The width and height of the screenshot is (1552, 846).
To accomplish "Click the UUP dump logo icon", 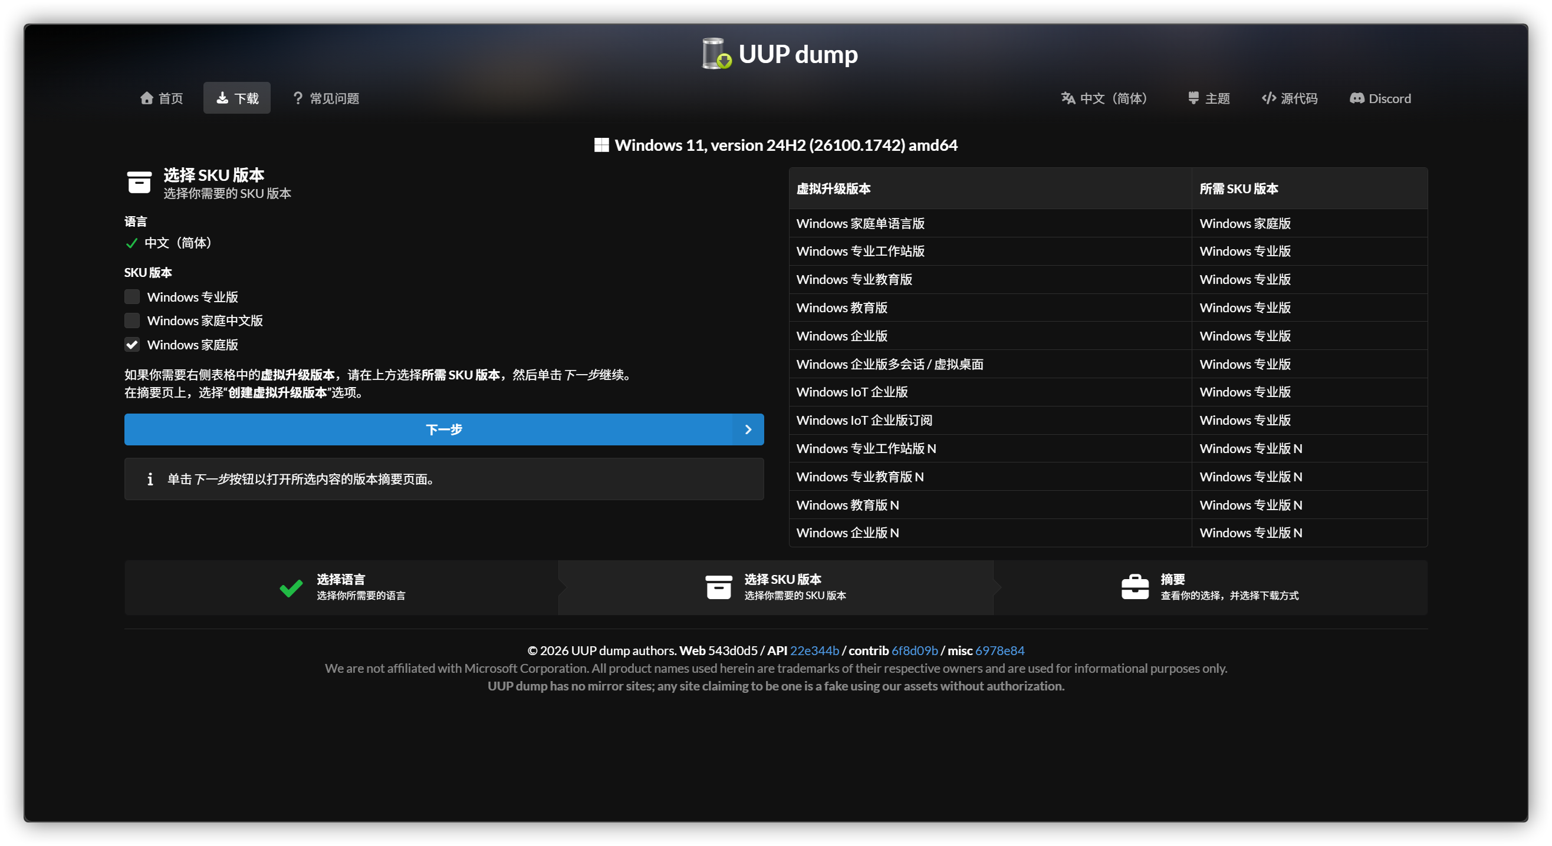I will click(x=716, y=54).
